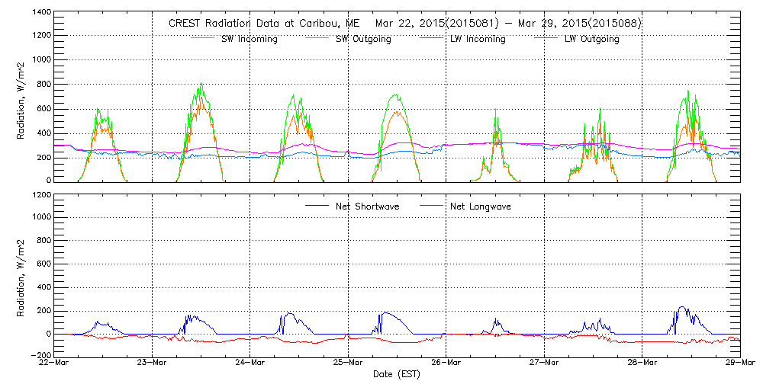Click the Date (EST) axis title

[x=397, y=374]
